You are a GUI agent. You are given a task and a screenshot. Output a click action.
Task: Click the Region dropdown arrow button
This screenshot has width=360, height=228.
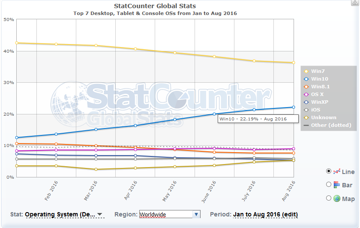coord(196,214)
